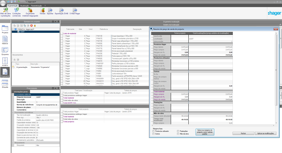Open the Esquema sidebar module
Screen dimensions: 282x153
tap(5, 50)
